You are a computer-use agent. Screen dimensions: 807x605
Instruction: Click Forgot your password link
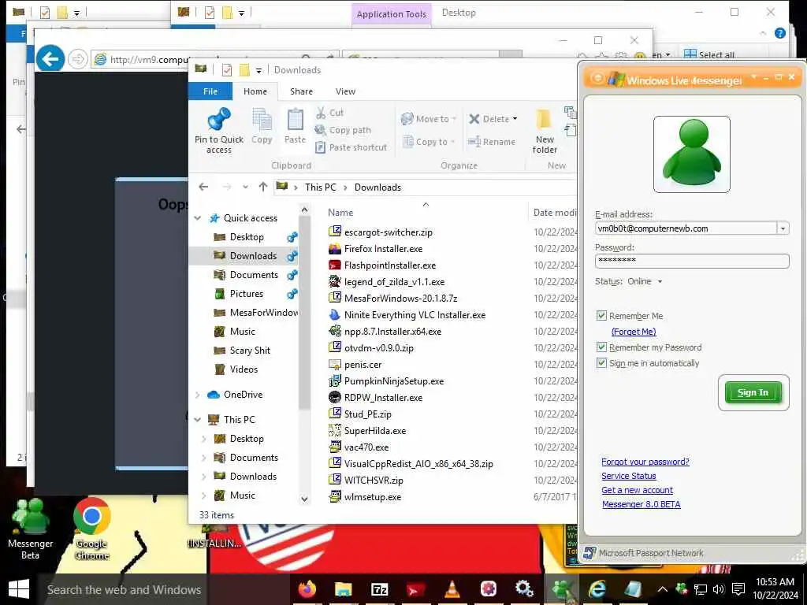click(645, 462)
